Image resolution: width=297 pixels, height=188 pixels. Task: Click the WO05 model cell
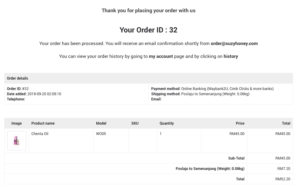coord(101,133)
